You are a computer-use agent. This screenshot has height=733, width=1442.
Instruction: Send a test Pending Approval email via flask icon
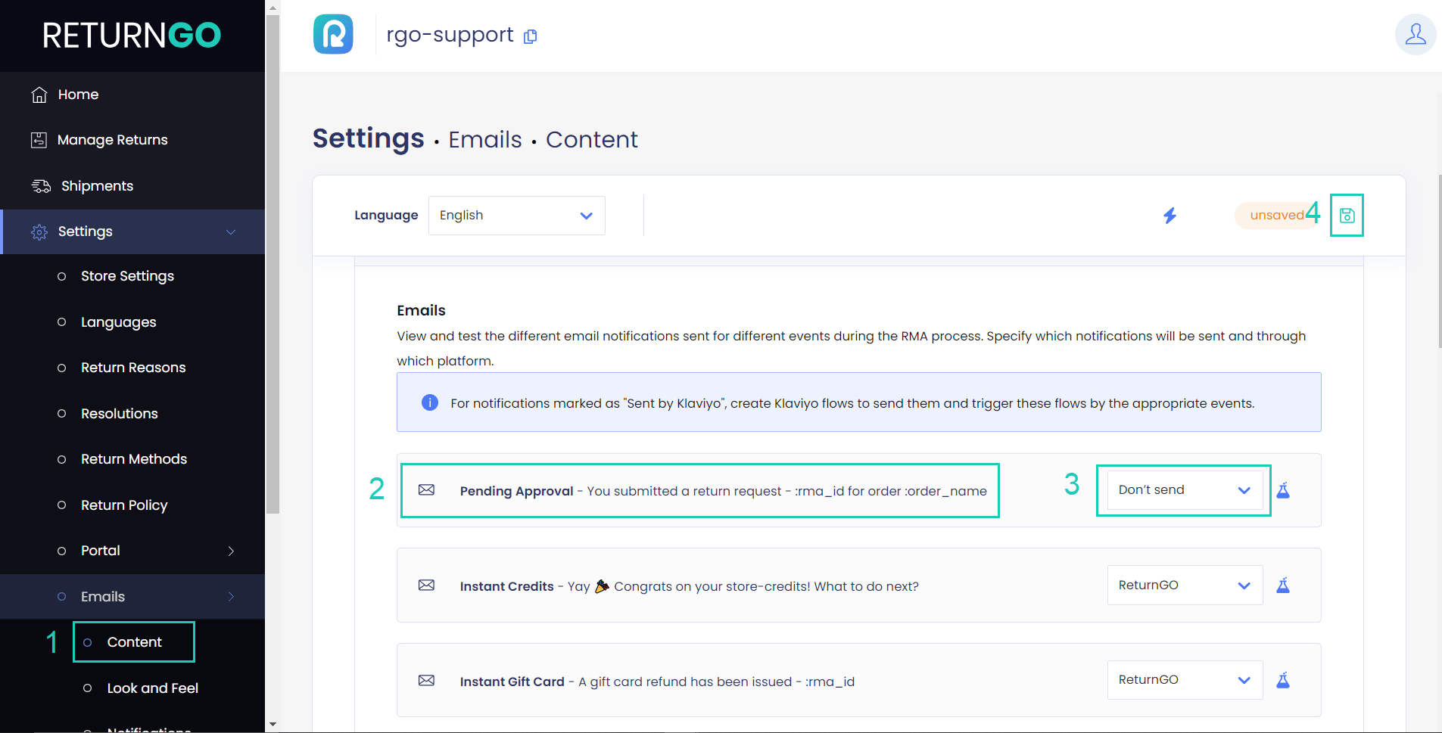point(1283,490)
